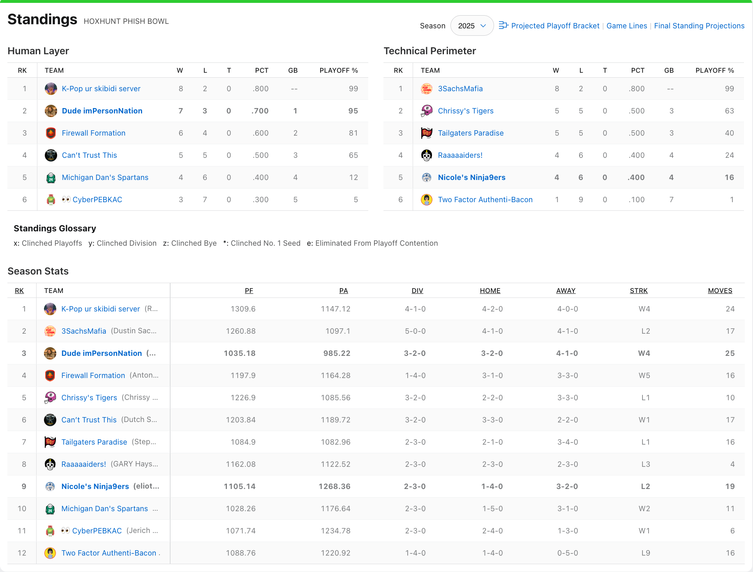Open Final Standing Projections
The image size is (753, 572).
click(x=699, y=25)
